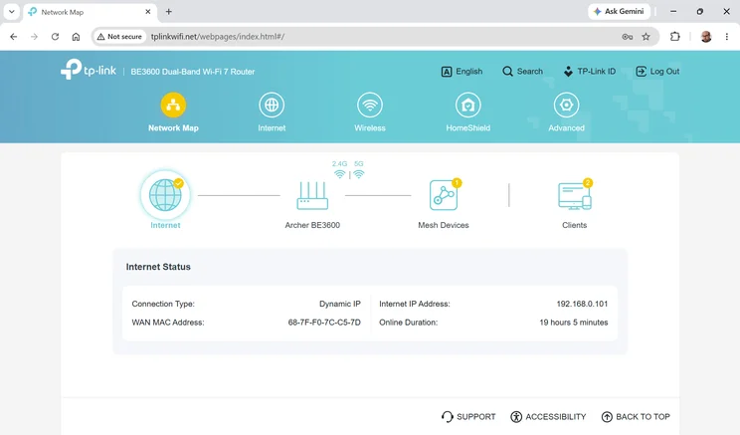Click Ask Gemini button
Screen dimensions: 740x435
pos(619,11)
